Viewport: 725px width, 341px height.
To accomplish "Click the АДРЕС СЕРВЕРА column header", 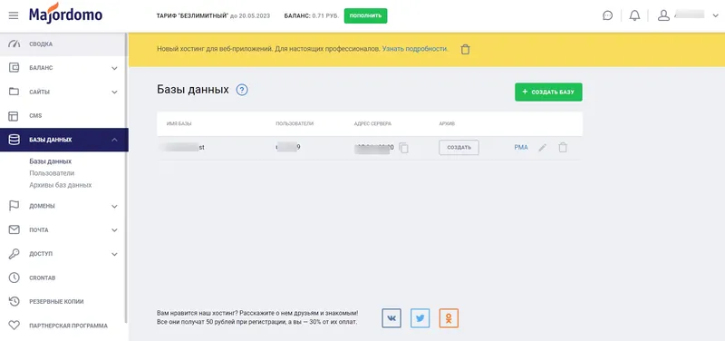I will point(372,124).
